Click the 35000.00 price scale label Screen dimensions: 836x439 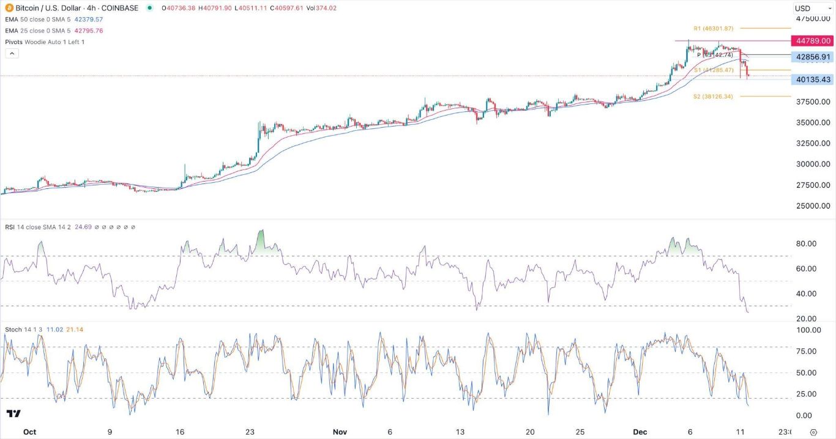pos(813,122)
